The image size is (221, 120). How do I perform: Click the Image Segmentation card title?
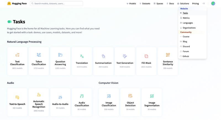(x=152, y=104)
